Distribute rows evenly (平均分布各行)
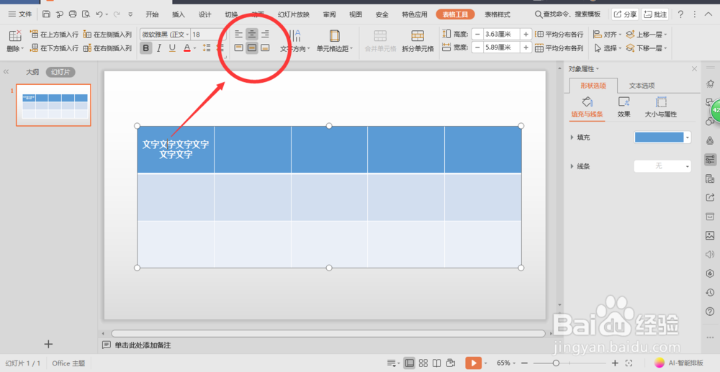This screenshot has height=372, width=720. click(559, 35)
